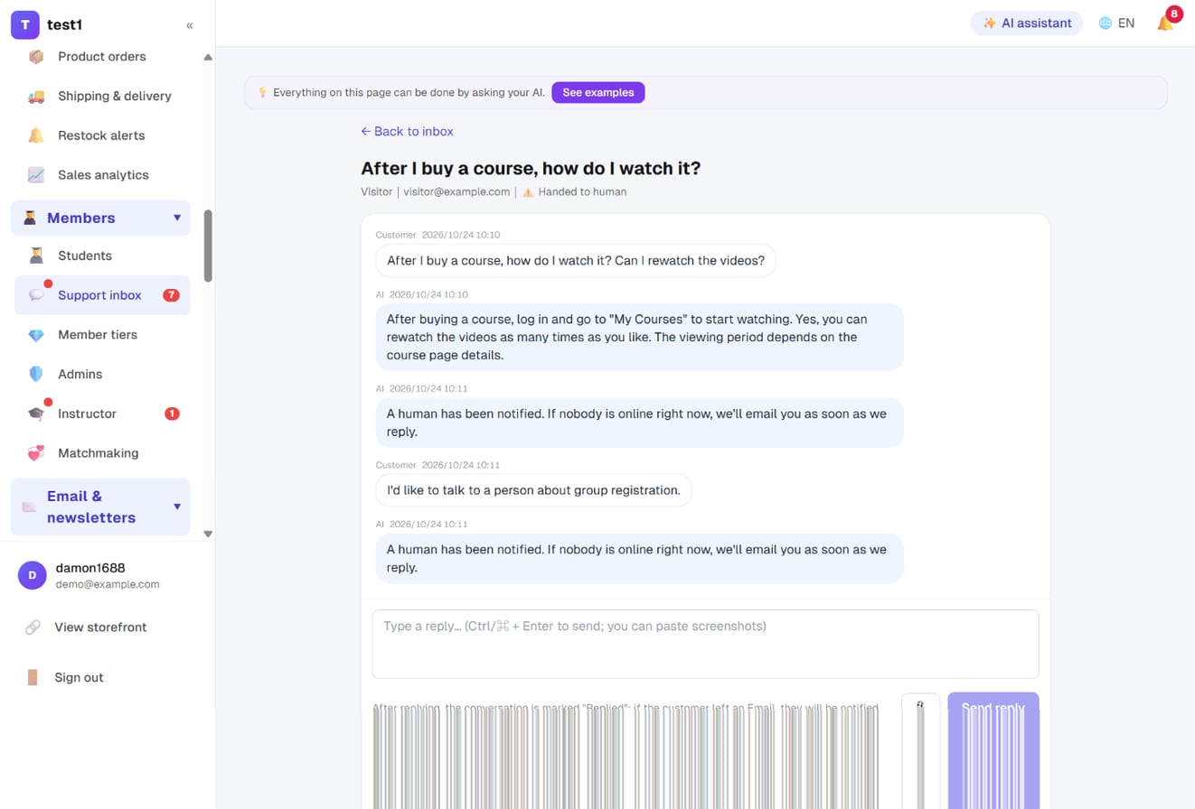Open the Admins page
This screenshot has width=1195, height=809.
(x=100, y=374)
